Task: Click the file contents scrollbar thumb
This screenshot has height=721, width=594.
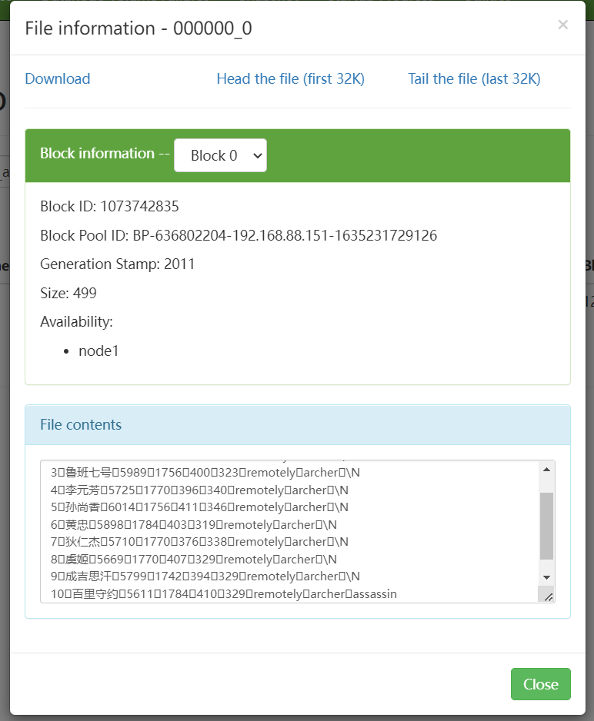Action: pos(546,526)
